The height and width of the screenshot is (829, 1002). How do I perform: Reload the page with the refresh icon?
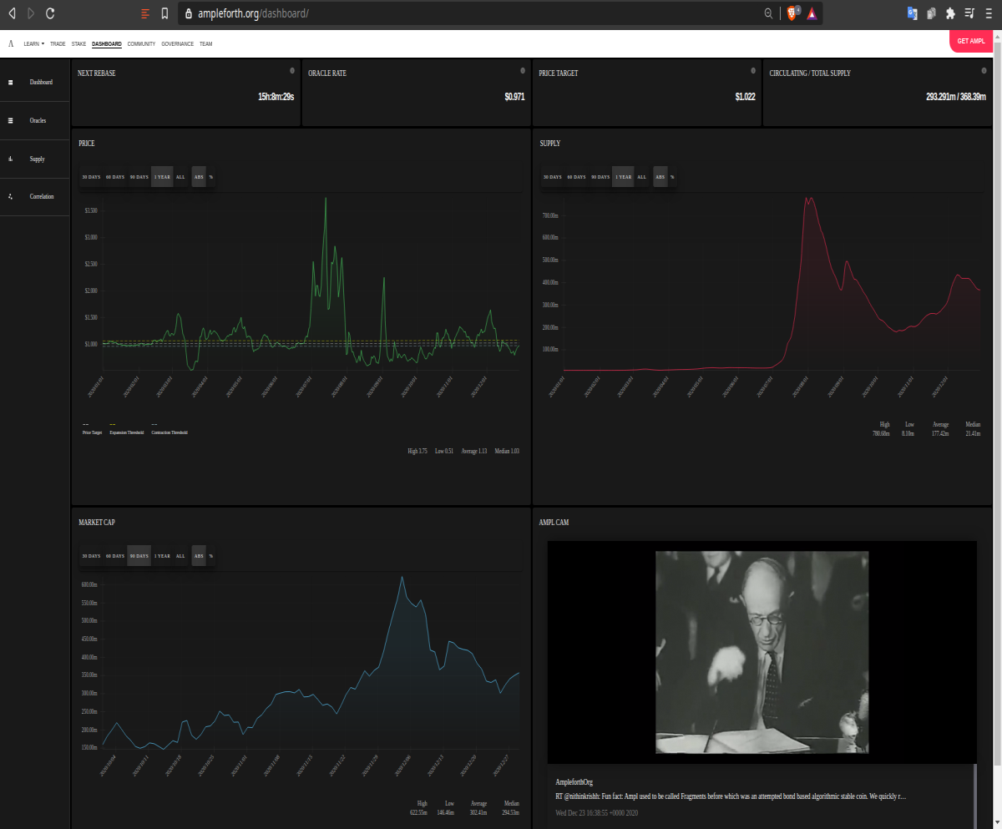pyautogui.click(x=50, y=13)
